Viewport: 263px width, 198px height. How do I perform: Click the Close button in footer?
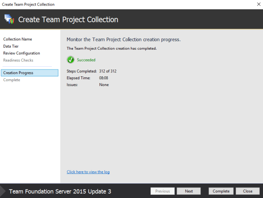click(248, 191)
